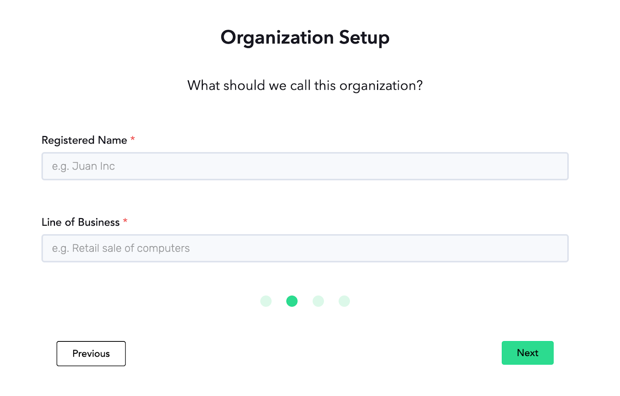Click the red asterisk beside Line of Business
The height and width of the screenshot is (396, 620).
[125, 221]
